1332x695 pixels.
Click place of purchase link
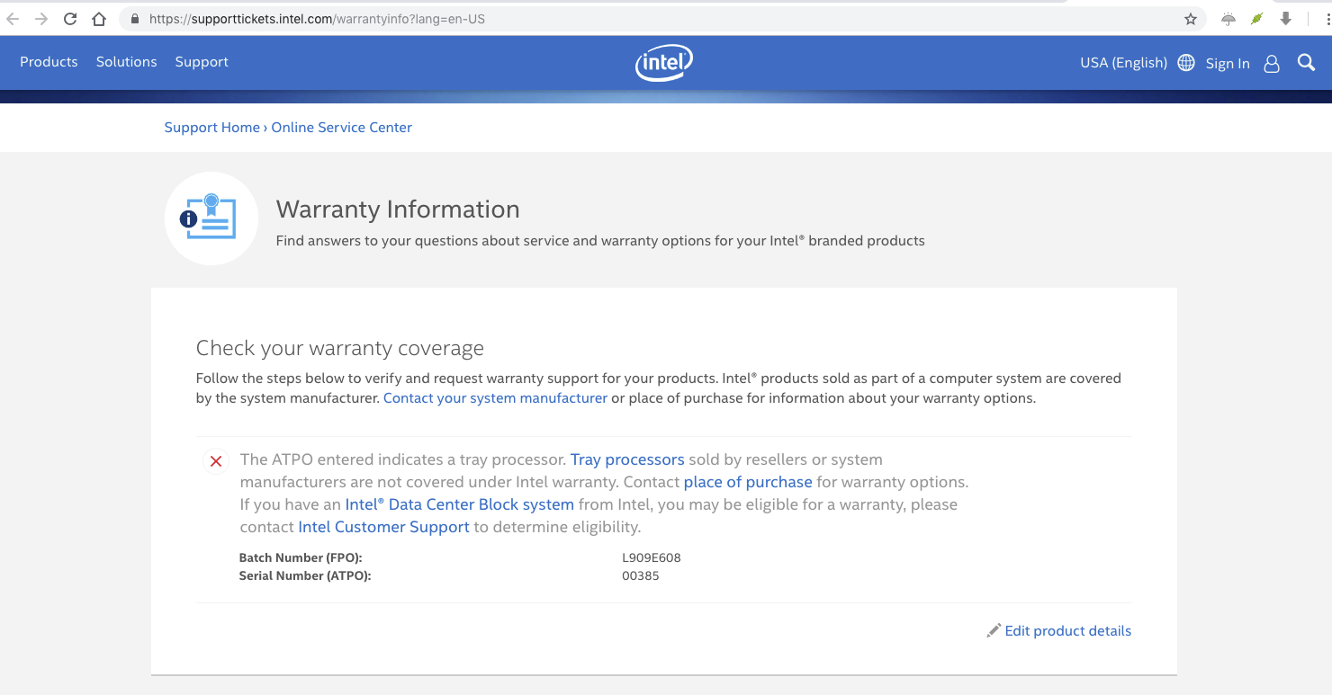(x=748, y=482)
